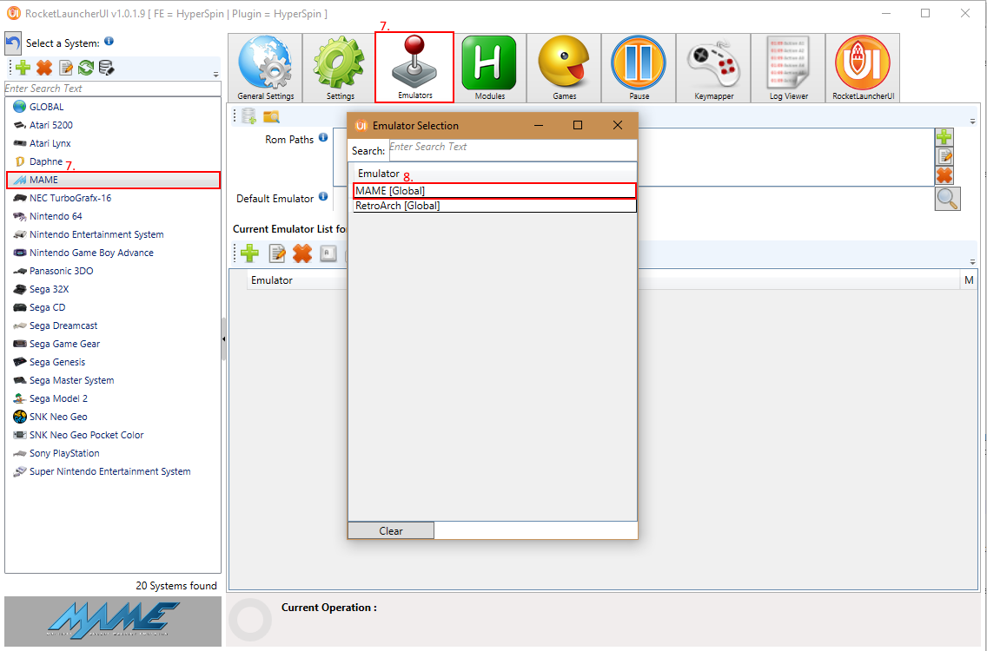Click the system search text field
The width and height of the screenshot is (987, 651).
(113, 89)
